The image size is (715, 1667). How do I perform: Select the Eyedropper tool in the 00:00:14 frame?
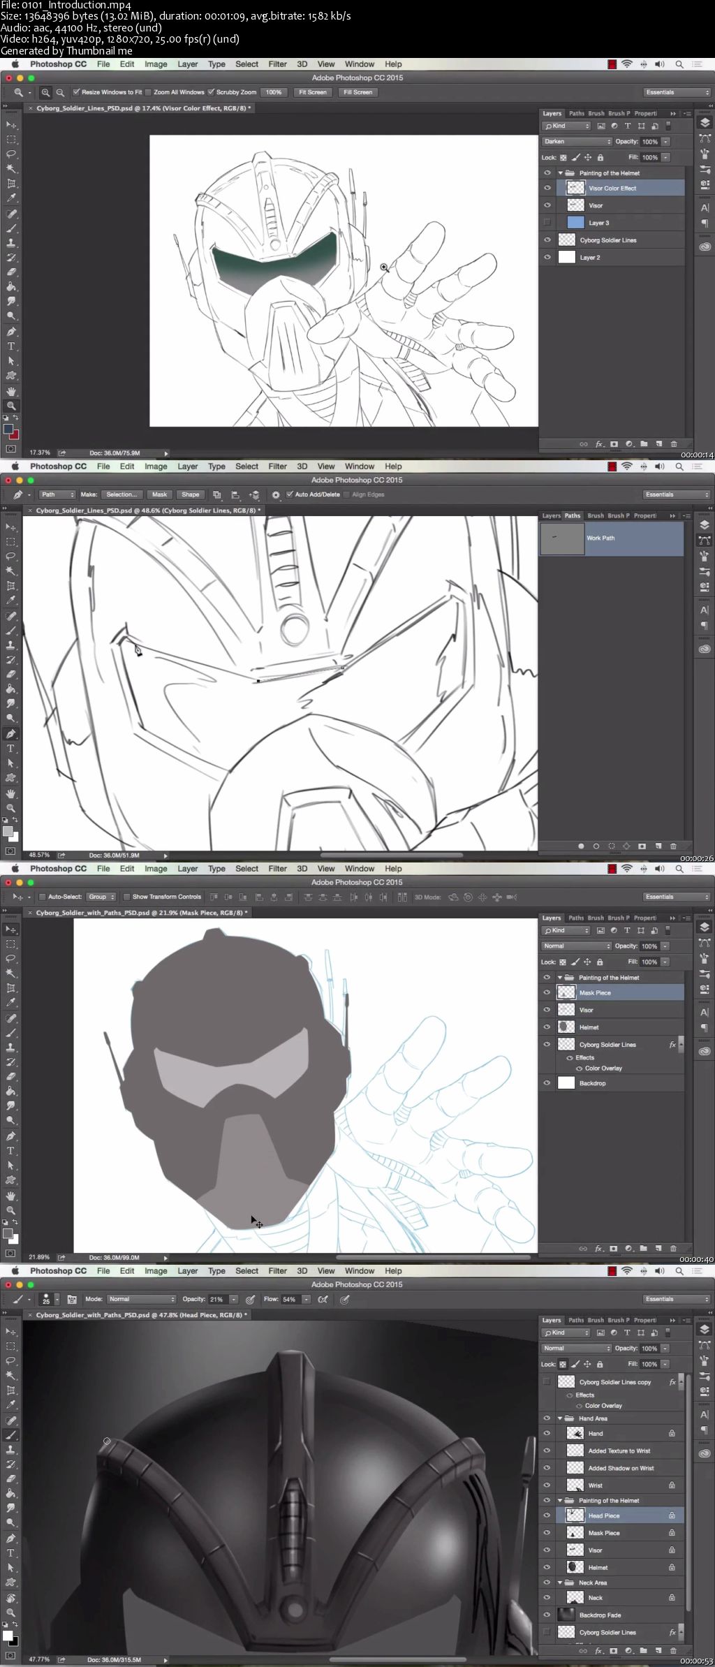[11, 198]
